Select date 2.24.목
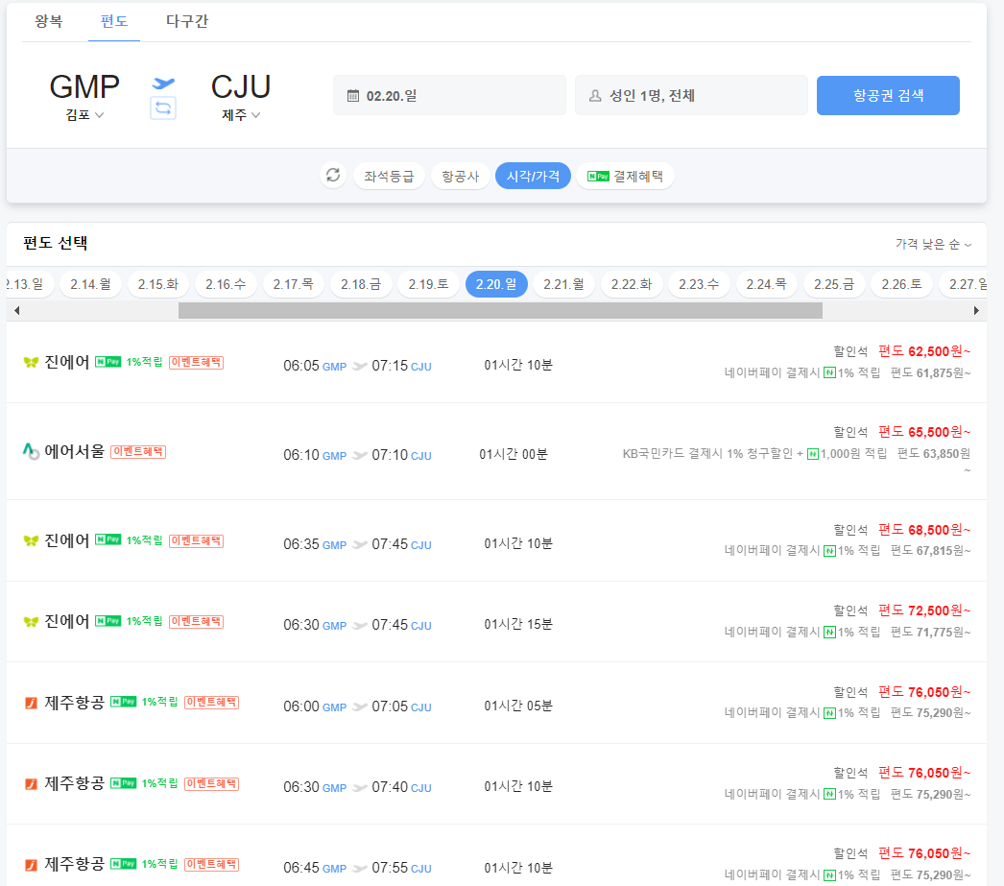1004x886 pixels. pyautogui.click(x=767, y=284)
